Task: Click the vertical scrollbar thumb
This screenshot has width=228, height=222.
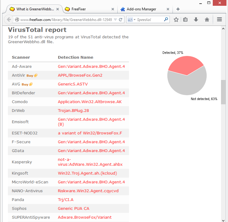Action: [223, 92]
